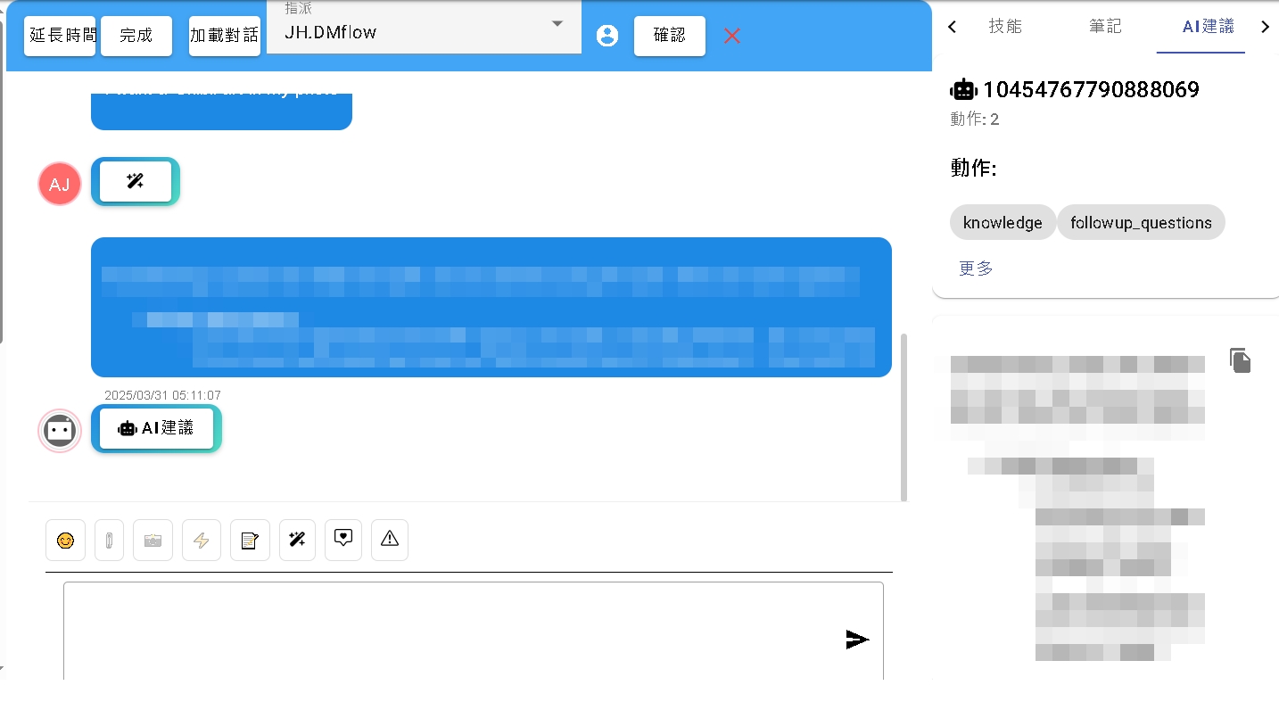Open the emoji picker
Image resolution: width=1279 pixels, height=702 pixels.
point(65,540)
